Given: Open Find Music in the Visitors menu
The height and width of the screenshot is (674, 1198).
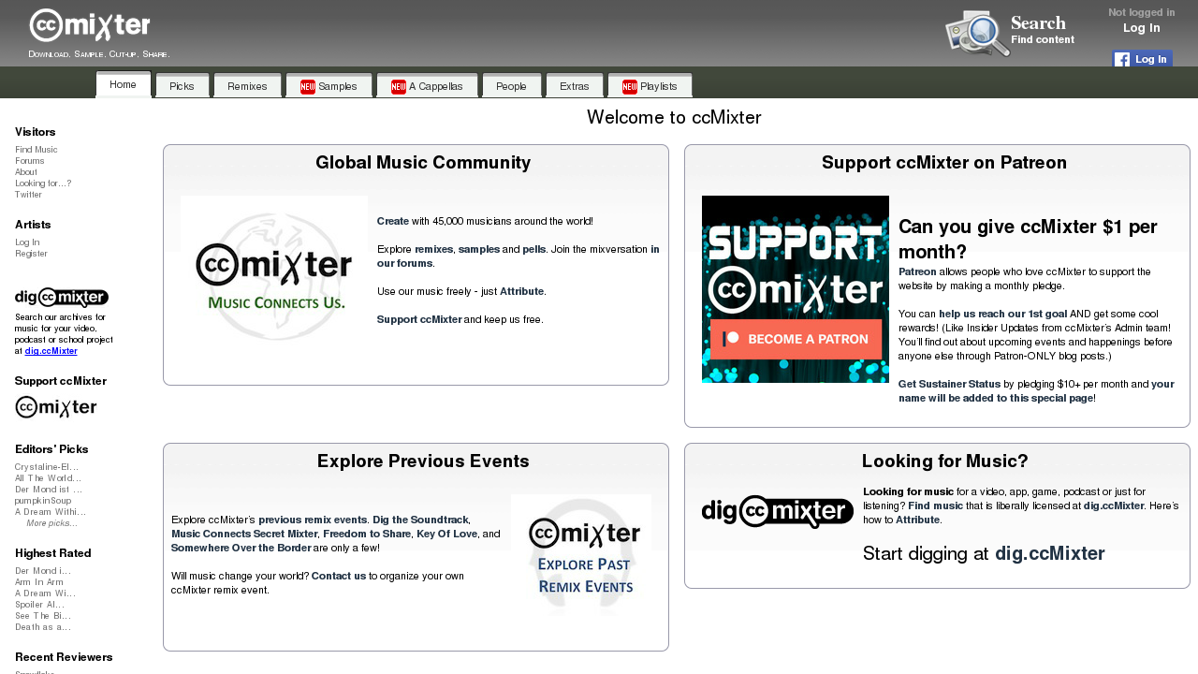Looking at the screenshot, I should point(37,150).
